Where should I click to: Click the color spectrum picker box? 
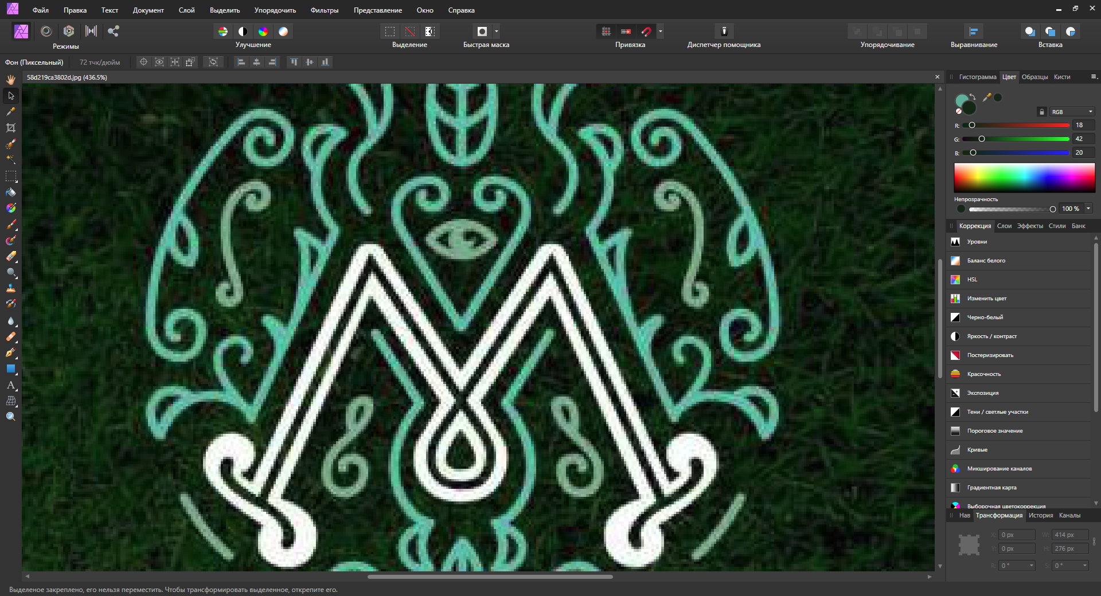point(1024,177)
